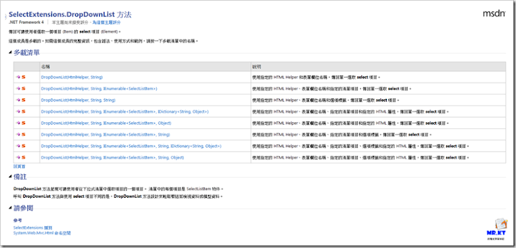The width and height of the screenshot is (516, 248).
Task: Open DropDownList overload ending with IEnumerable<SelectListItem>, String)
Action: [105, 135]
